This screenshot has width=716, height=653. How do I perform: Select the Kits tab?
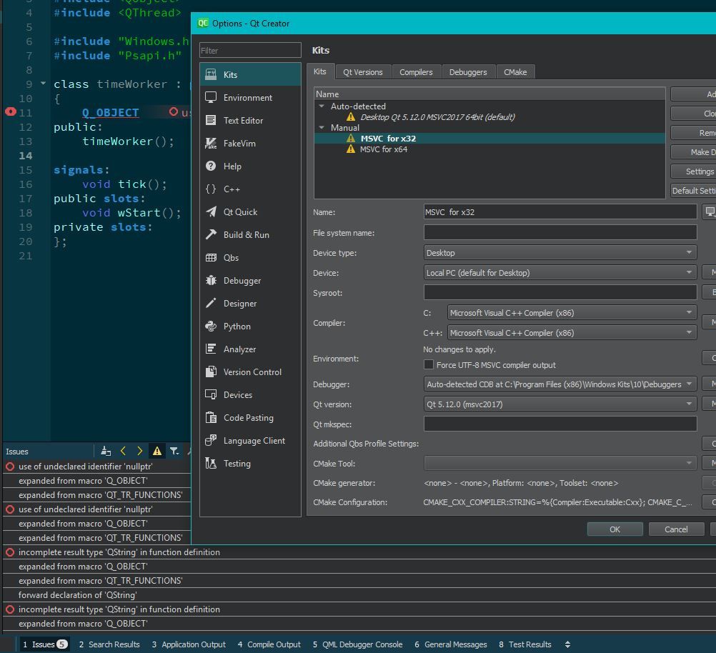point(319,71)
